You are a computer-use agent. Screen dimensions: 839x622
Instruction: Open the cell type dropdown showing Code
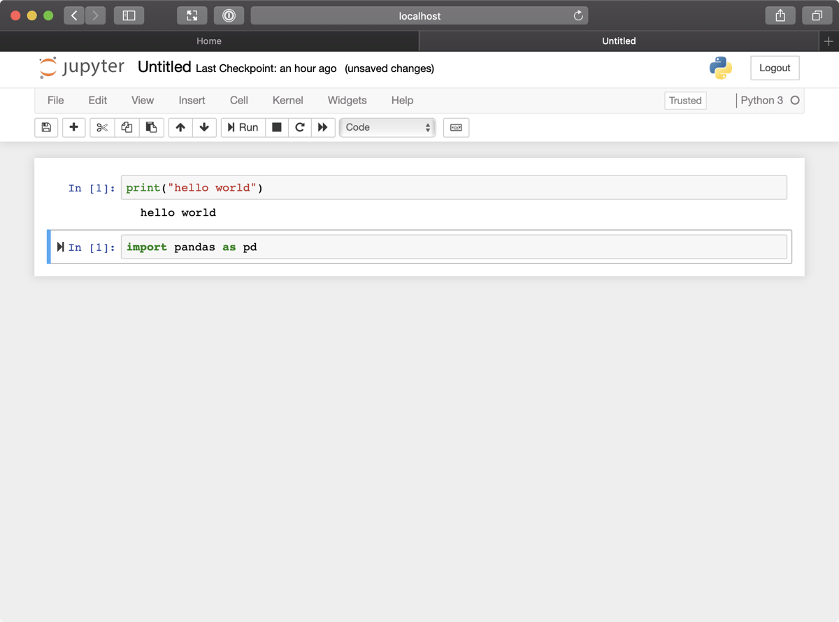[387, 127]
